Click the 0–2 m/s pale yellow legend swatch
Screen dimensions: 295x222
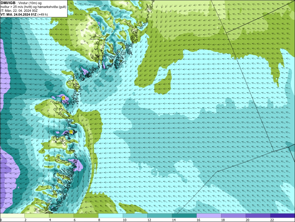pyautogui.click(x=12, y=216)
